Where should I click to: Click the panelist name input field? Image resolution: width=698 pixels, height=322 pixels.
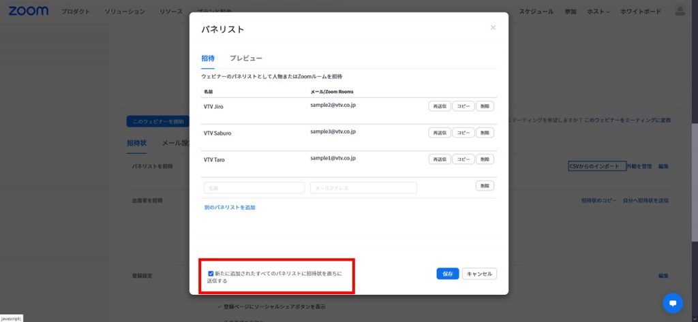click(254, 188)
